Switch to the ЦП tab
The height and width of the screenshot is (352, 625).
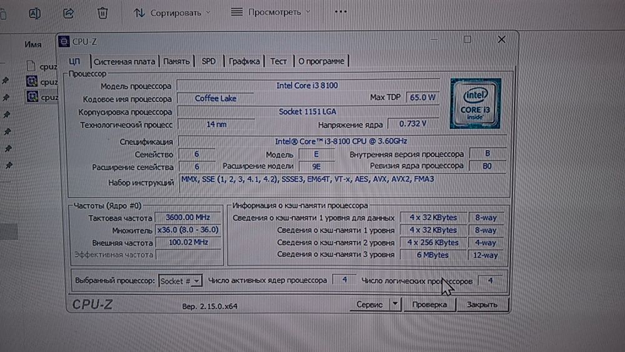coord(74,61)
